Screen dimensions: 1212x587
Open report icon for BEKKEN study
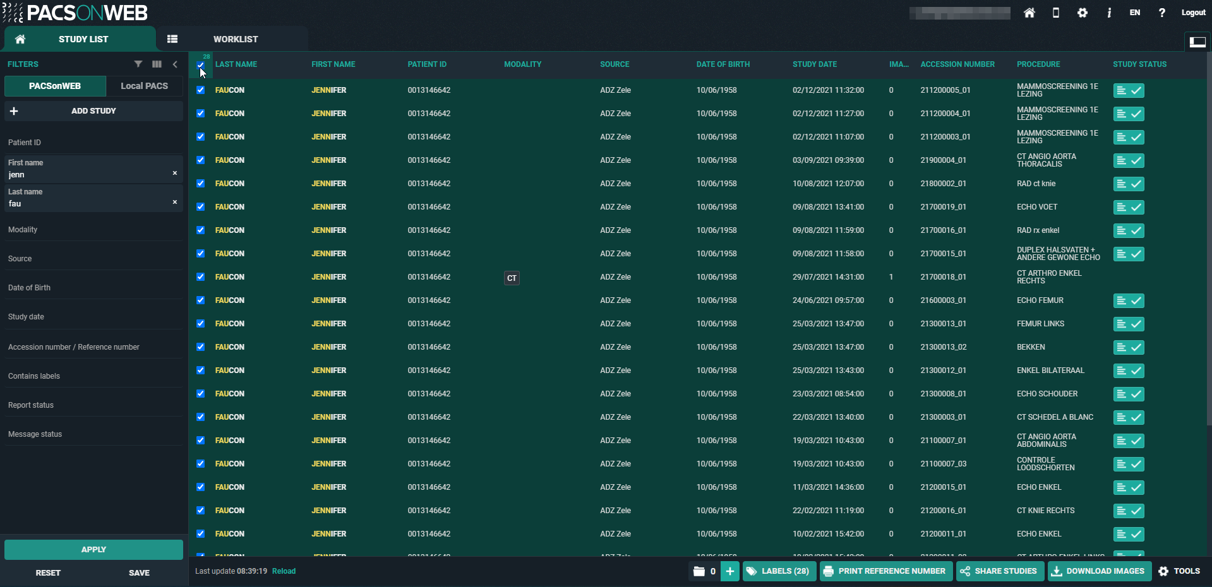point(1121,347)
